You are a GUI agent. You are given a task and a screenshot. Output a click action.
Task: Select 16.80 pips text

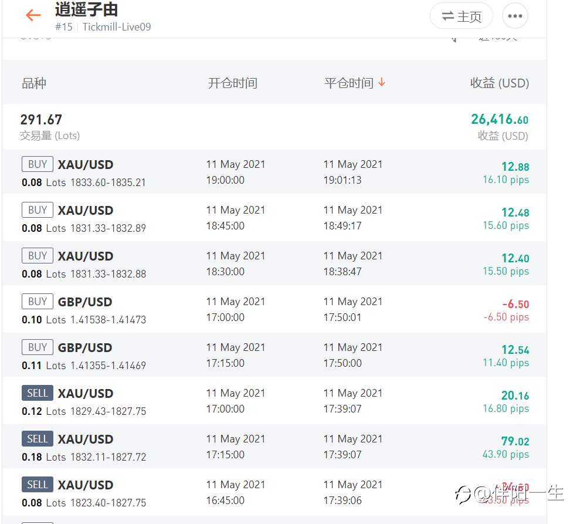[506, 409]
